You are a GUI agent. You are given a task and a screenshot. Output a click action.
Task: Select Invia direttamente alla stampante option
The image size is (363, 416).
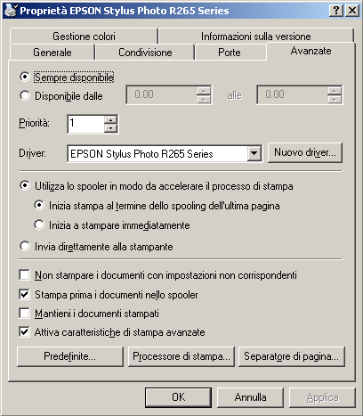(25, 246)
